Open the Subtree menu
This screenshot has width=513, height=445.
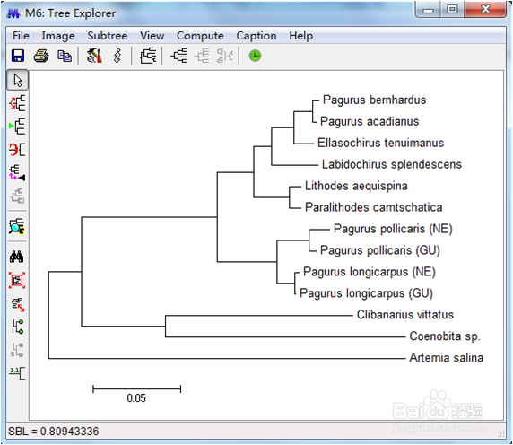[x=108, y=36]
